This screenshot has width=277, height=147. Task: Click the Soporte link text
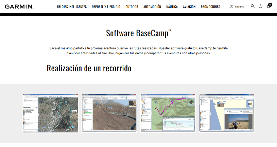pyautogui.click(x=239, y=7)
